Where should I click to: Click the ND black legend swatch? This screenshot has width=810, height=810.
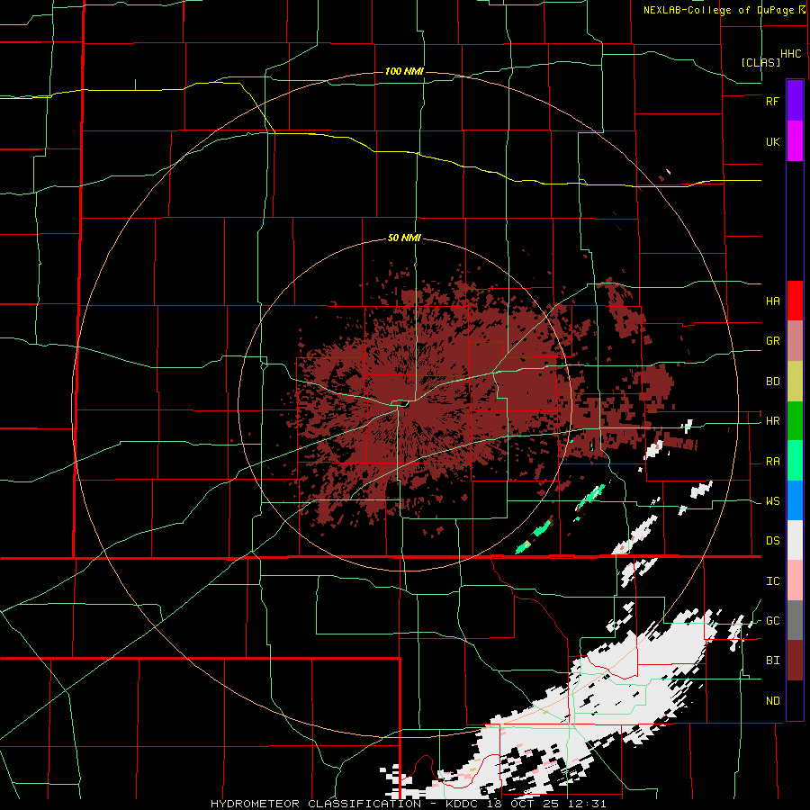click(795, 700)
